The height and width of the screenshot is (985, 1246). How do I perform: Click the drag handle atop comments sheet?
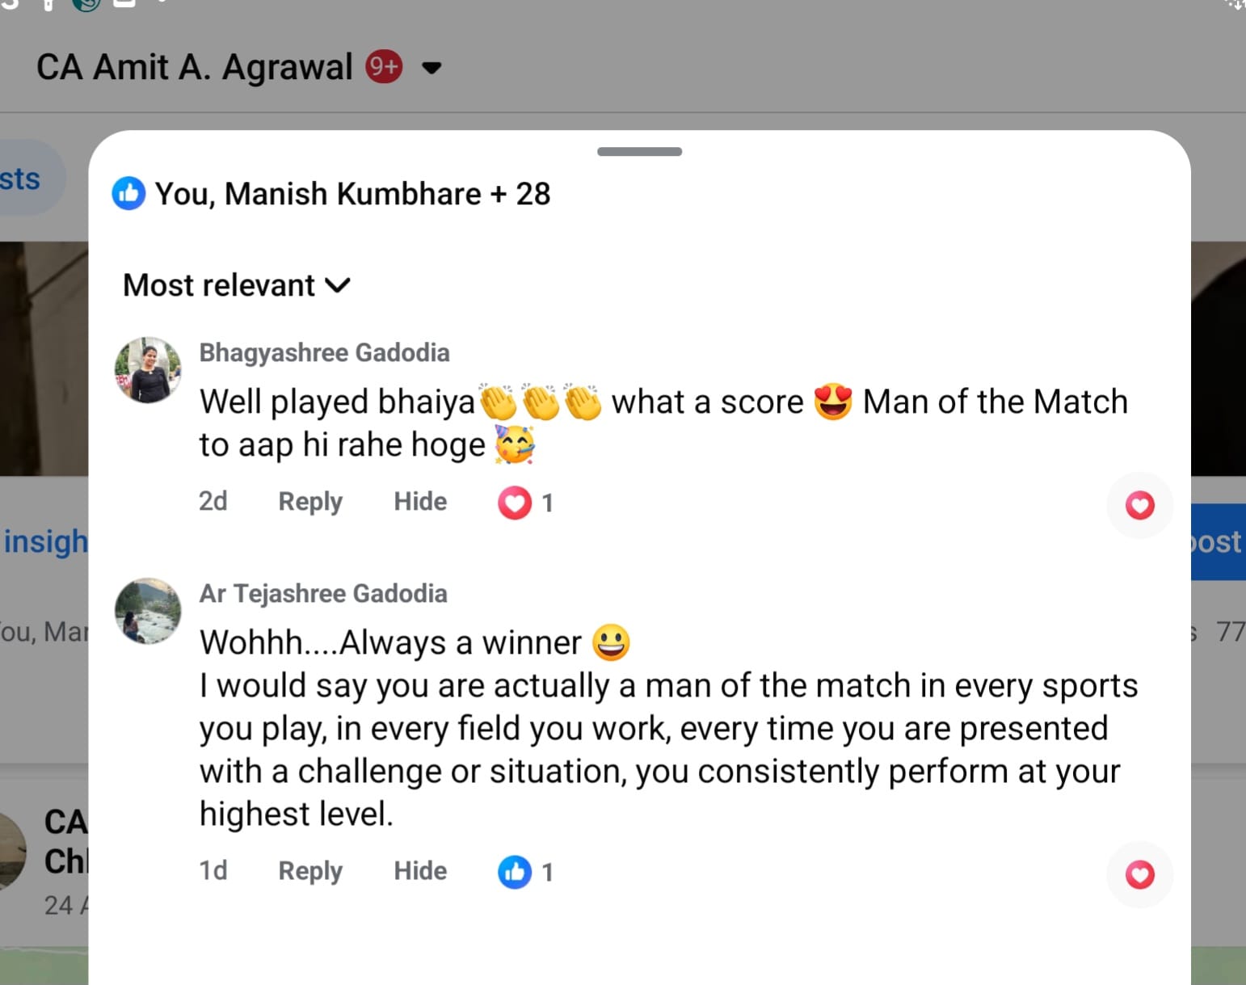pyautogui.click(x=639, y=151)
